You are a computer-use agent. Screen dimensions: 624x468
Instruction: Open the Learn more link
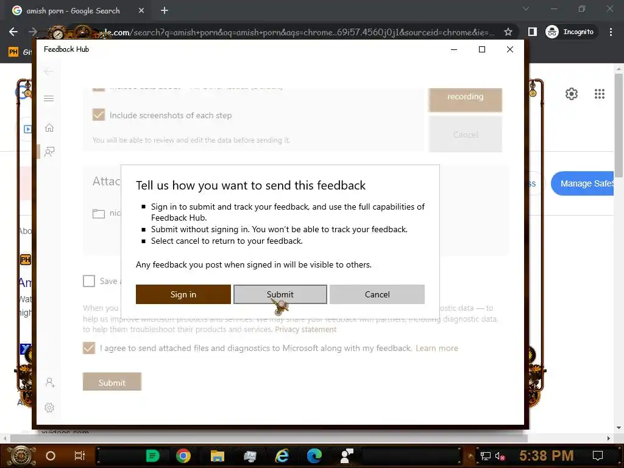436,348
